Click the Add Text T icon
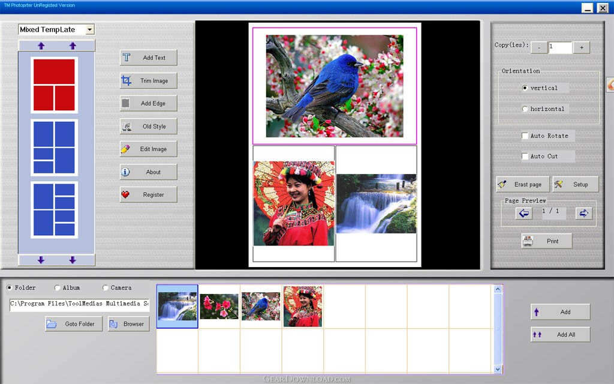The width and height of the screenshot is (614, 384). 127,58
